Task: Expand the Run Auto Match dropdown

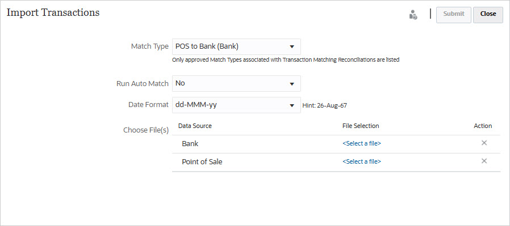Action: click(236, 84)
